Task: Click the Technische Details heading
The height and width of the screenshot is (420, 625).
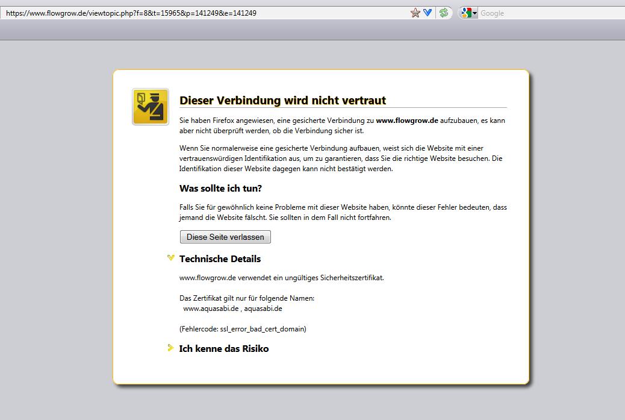Action: pos(220,259)
